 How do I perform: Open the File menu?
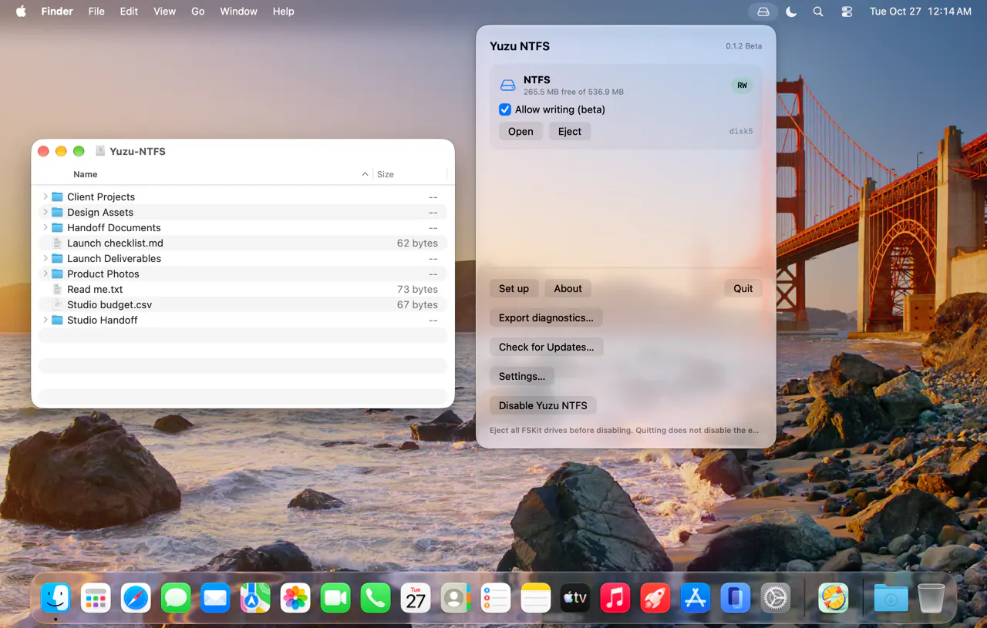click(96, 12)
